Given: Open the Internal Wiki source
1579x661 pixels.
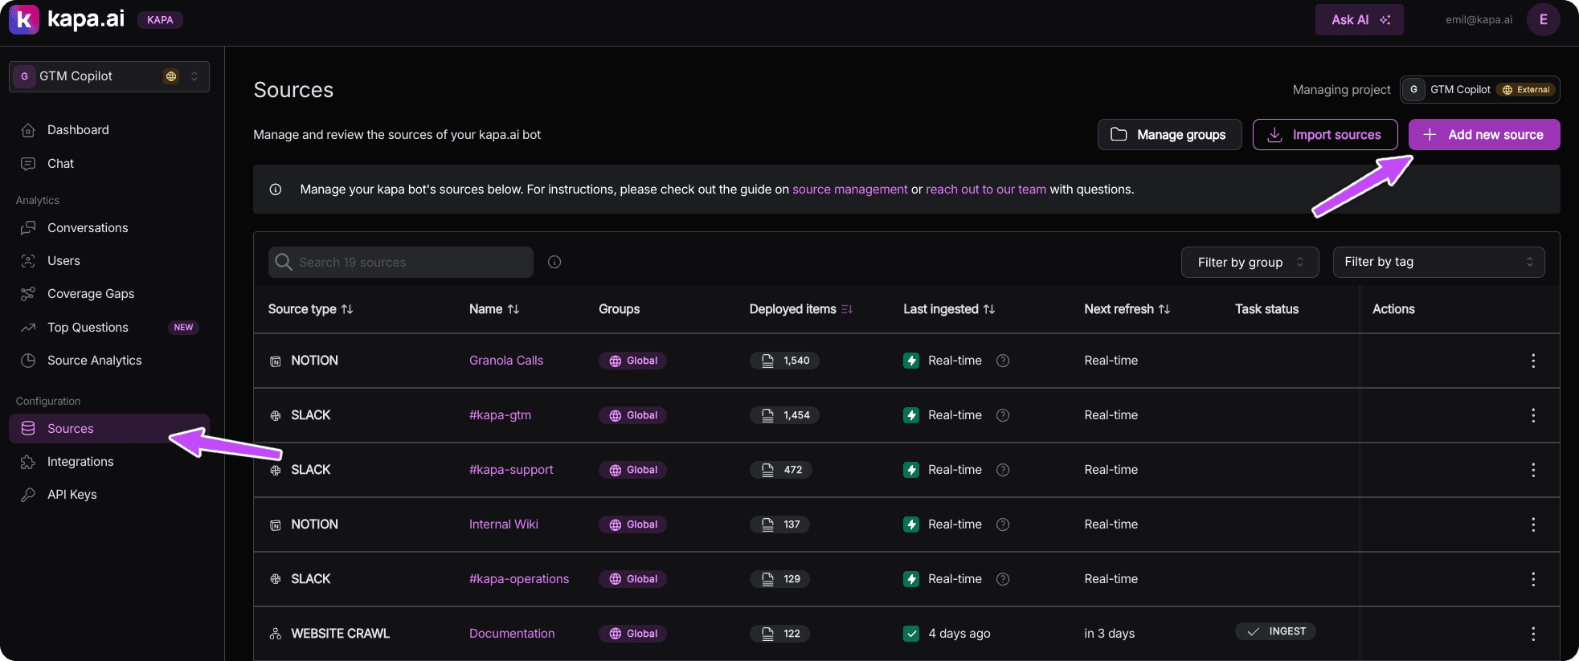Looking at the screenshot, I should [x=504, y=524].
